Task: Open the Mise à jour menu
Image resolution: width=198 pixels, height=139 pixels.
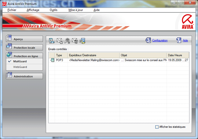Action: click(76, 10)
